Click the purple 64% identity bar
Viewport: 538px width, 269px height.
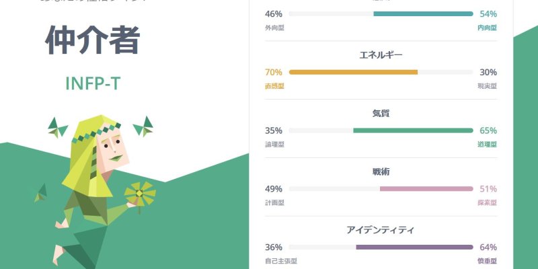coord(414,247)
